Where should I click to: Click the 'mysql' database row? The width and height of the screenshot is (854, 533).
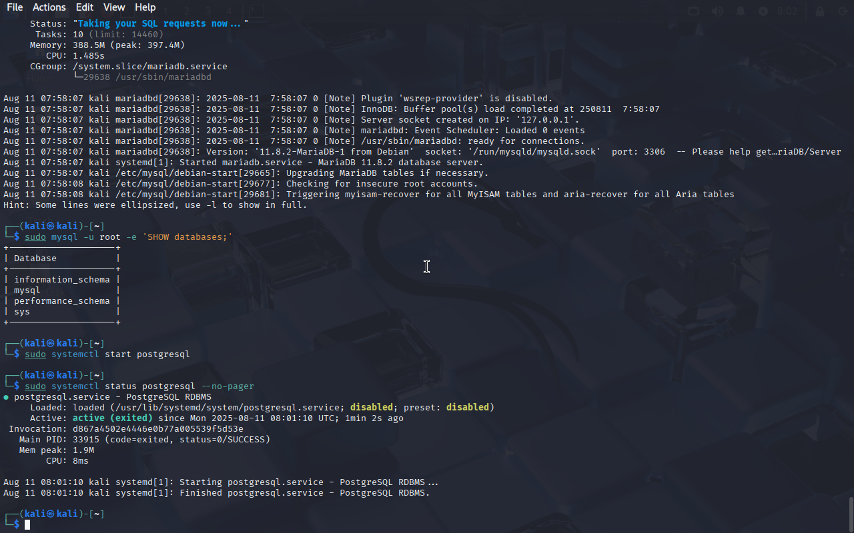point(27,290)
